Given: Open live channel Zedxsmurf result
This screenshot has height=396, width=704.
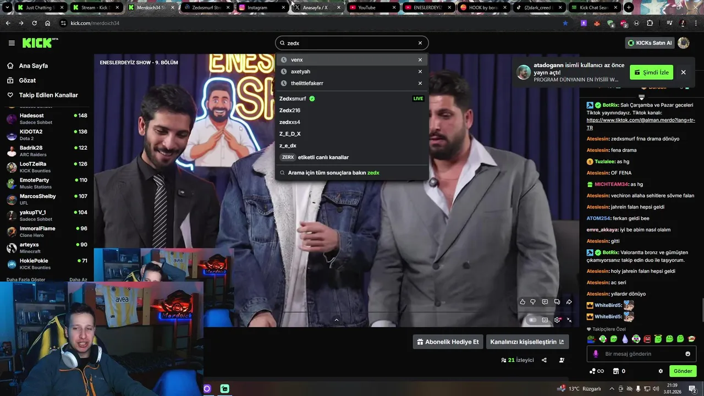Looking at the screenshot, I should (x=351, y=98).
